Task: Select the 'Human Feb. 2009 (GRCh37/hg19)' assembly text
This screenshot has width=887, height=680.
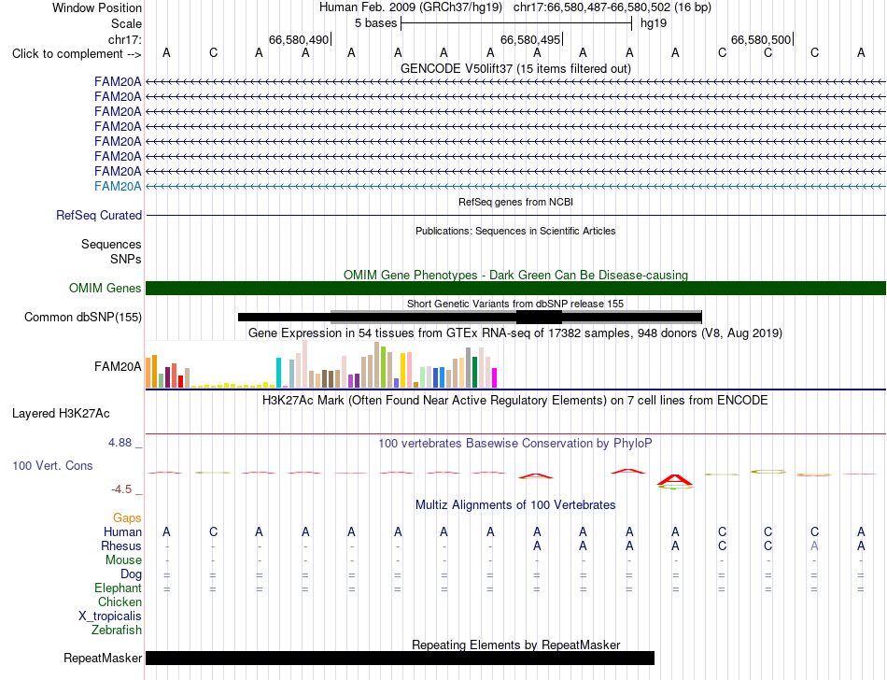Action: 411,7
